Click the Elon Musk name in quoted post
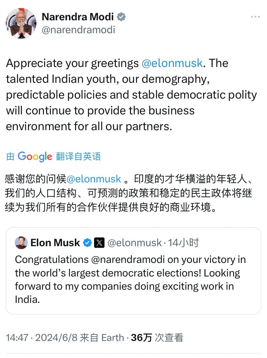The height and width of the screenshot is (358, 267). 55,243
